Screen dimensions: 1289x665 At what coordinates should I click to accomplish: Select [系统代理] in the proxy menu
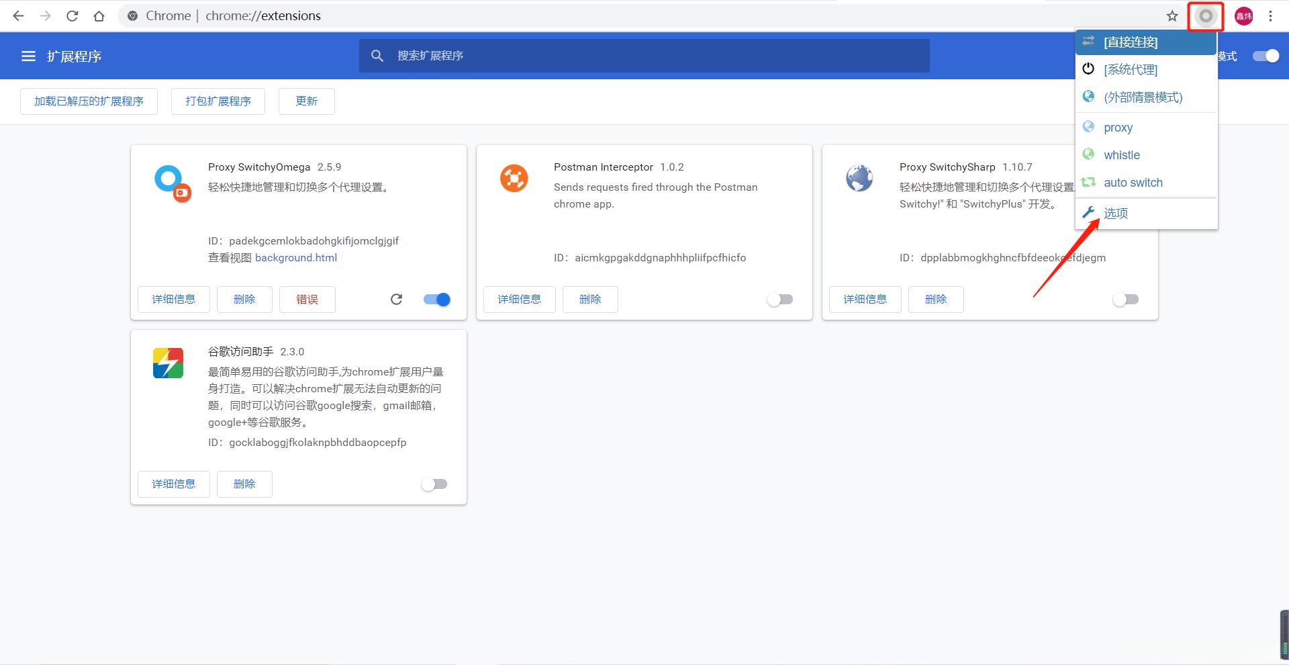pos(1146,70)
